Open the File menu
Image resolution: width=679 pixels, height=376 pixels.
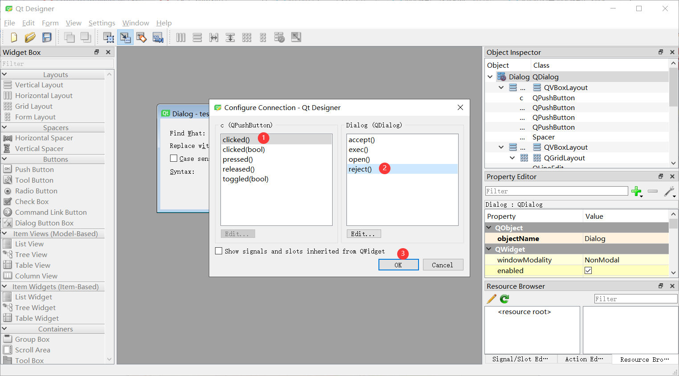click(9, 23)
